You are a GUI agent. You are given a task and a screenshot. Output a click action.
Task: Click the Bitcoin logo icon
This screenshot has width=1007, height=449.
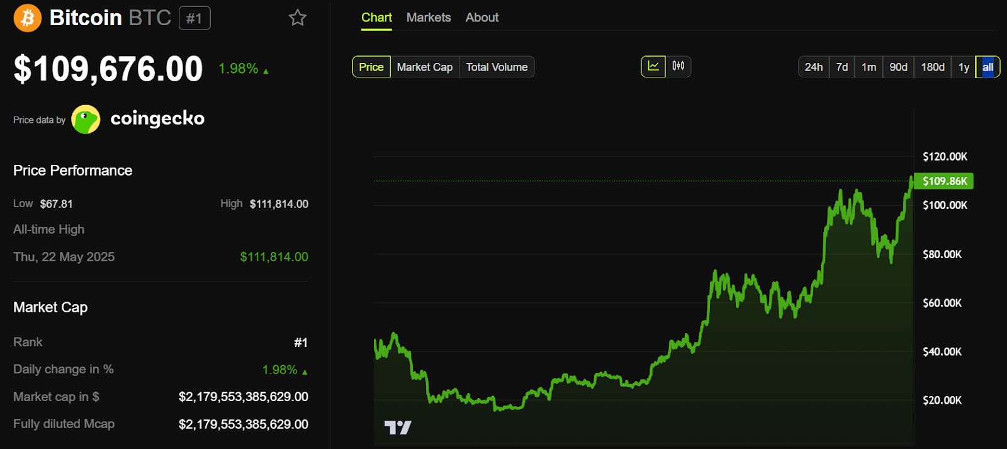tap(28, 18)
